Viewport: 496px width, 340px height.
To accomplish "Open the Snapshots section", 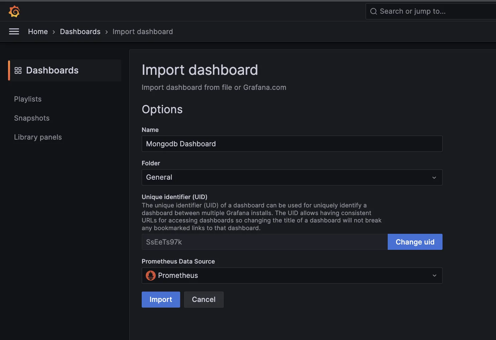I will coord(32,118).
